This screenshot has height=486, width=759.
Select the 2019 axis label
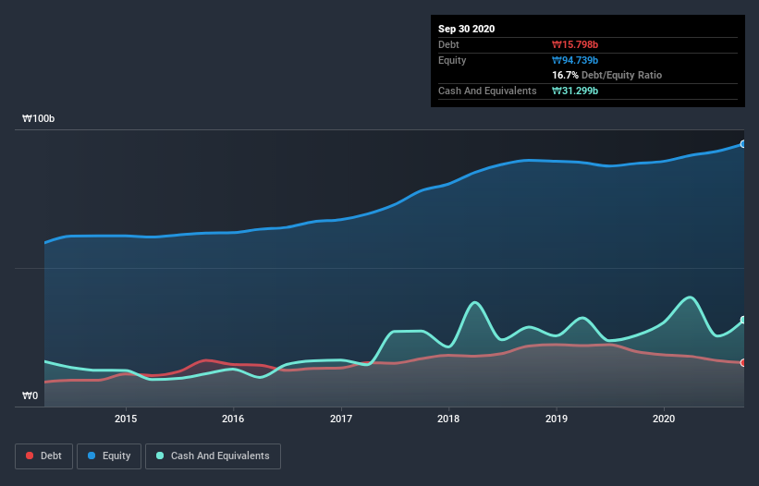557,419
